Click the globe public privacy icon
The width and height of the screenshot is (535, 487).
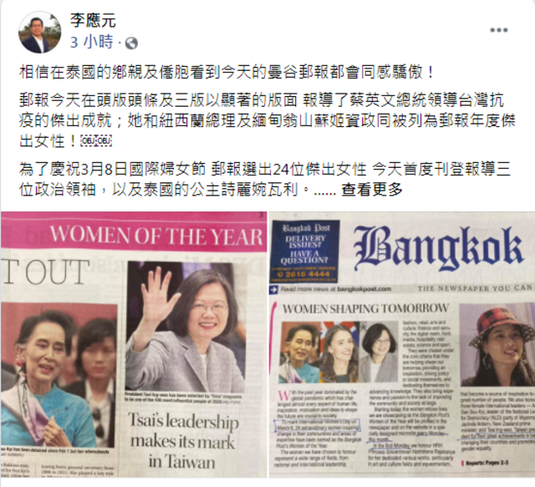(131, 43)
